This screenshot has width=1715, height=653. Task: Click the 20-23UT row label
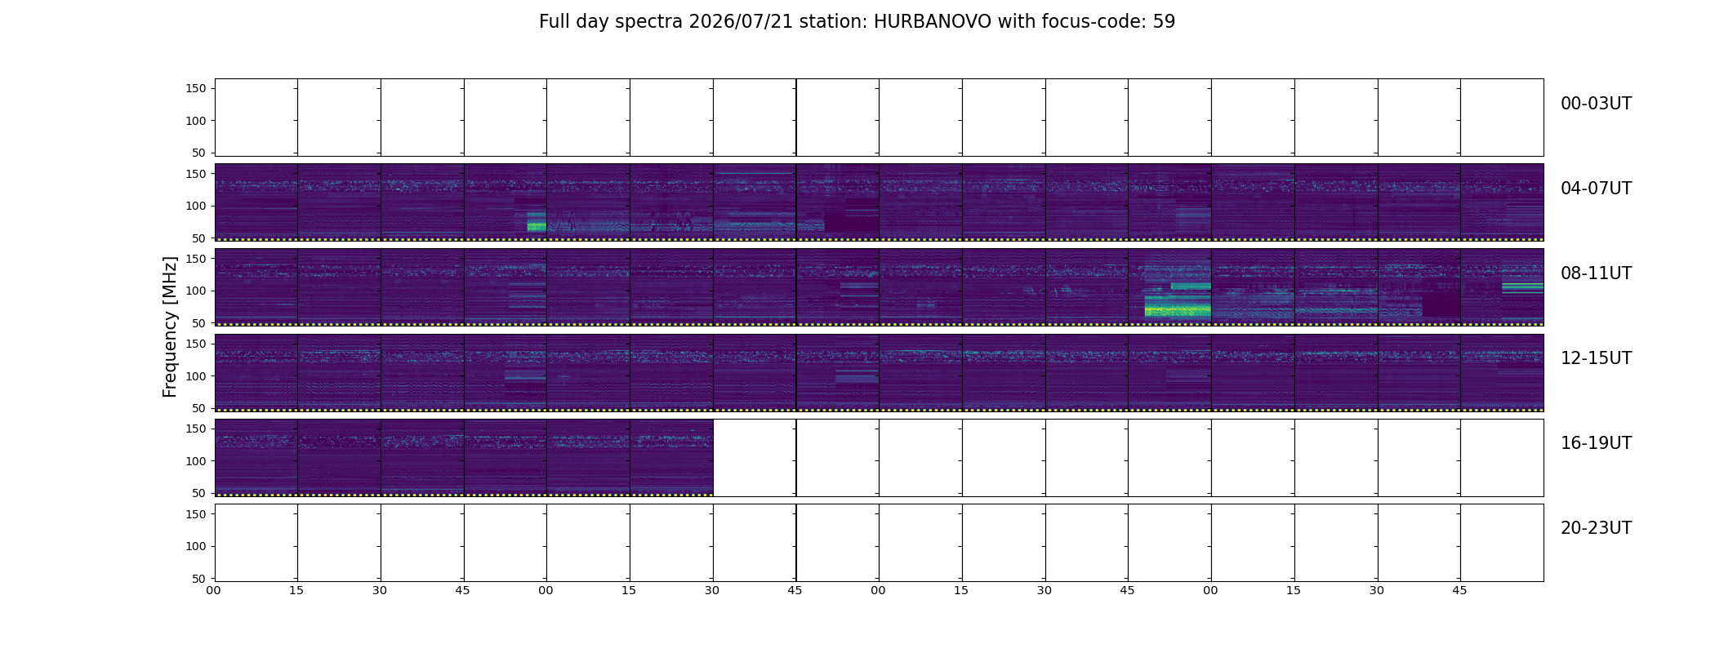(x=1596, y=528)
